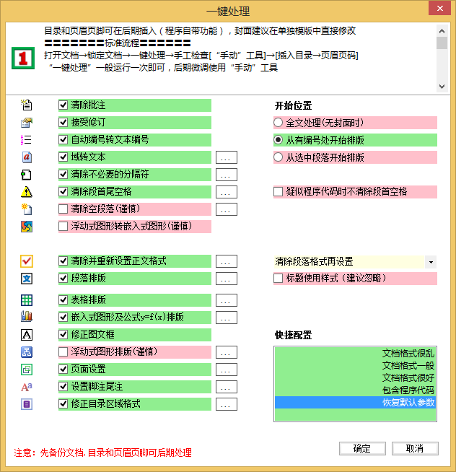The height and width of the screenshot is (472, 456).
Task: Click the 确定 button
Action: coord(362,448)
